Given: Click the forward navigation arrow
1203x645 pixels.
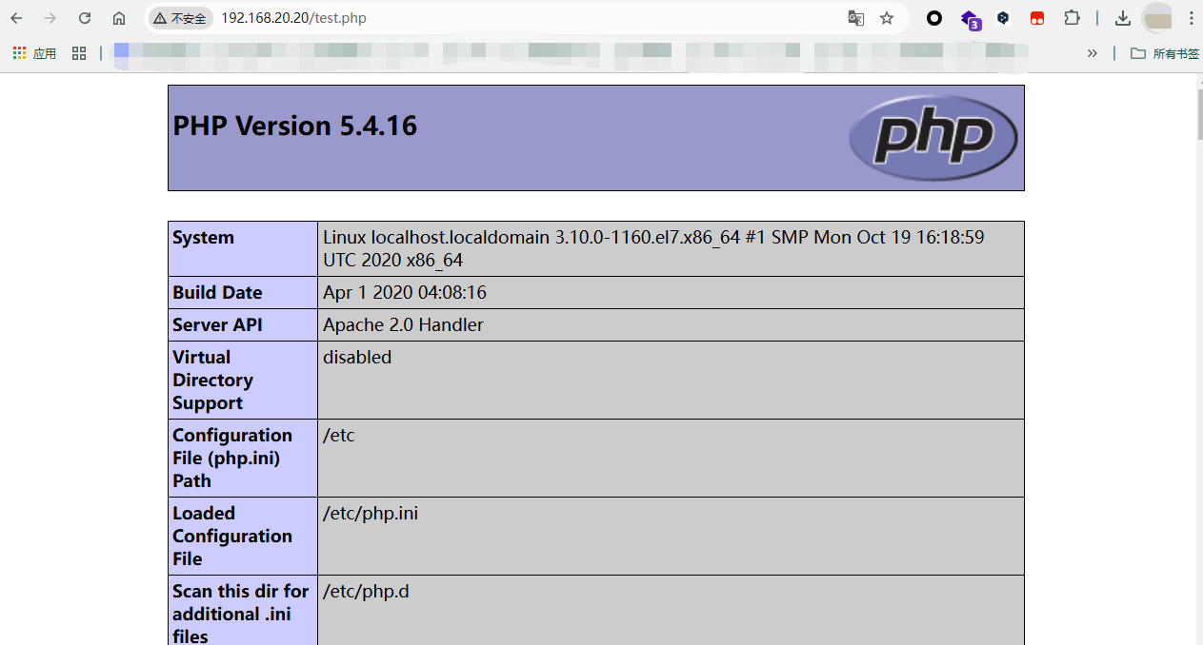Looking at the screenshot, I should (x=50, y=18).
